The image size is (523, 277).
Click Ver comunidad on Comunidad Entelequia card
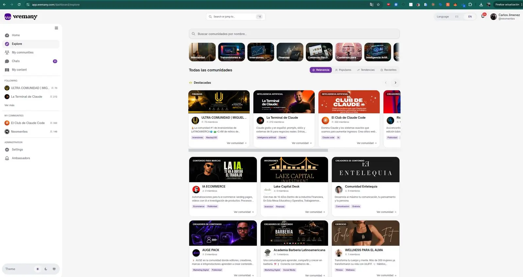pyautogui.click(x=386, y=212)
